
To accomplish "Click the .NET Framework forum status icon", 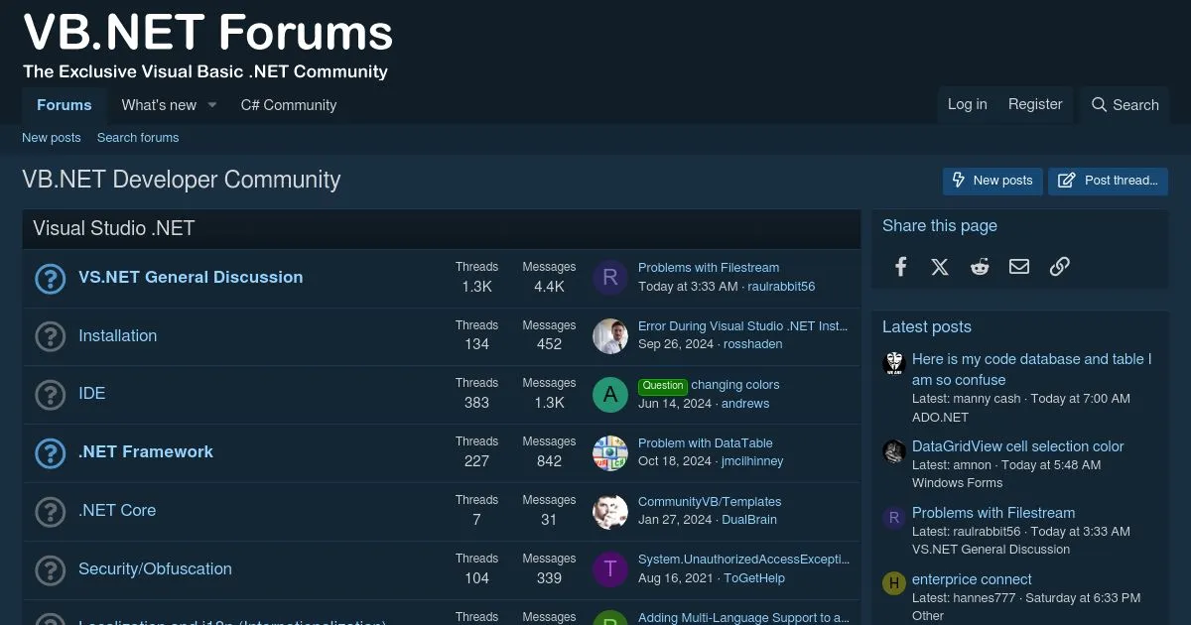I will [50, 453].
